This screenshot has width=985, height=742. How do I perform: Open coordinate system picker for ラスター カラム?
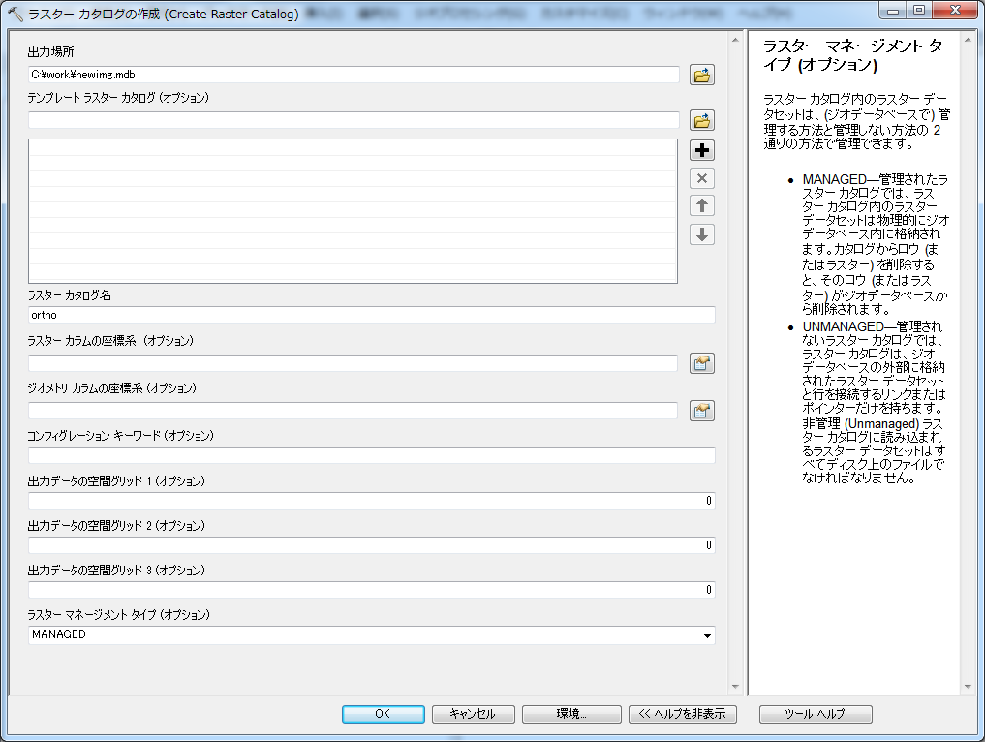point(702,363)
